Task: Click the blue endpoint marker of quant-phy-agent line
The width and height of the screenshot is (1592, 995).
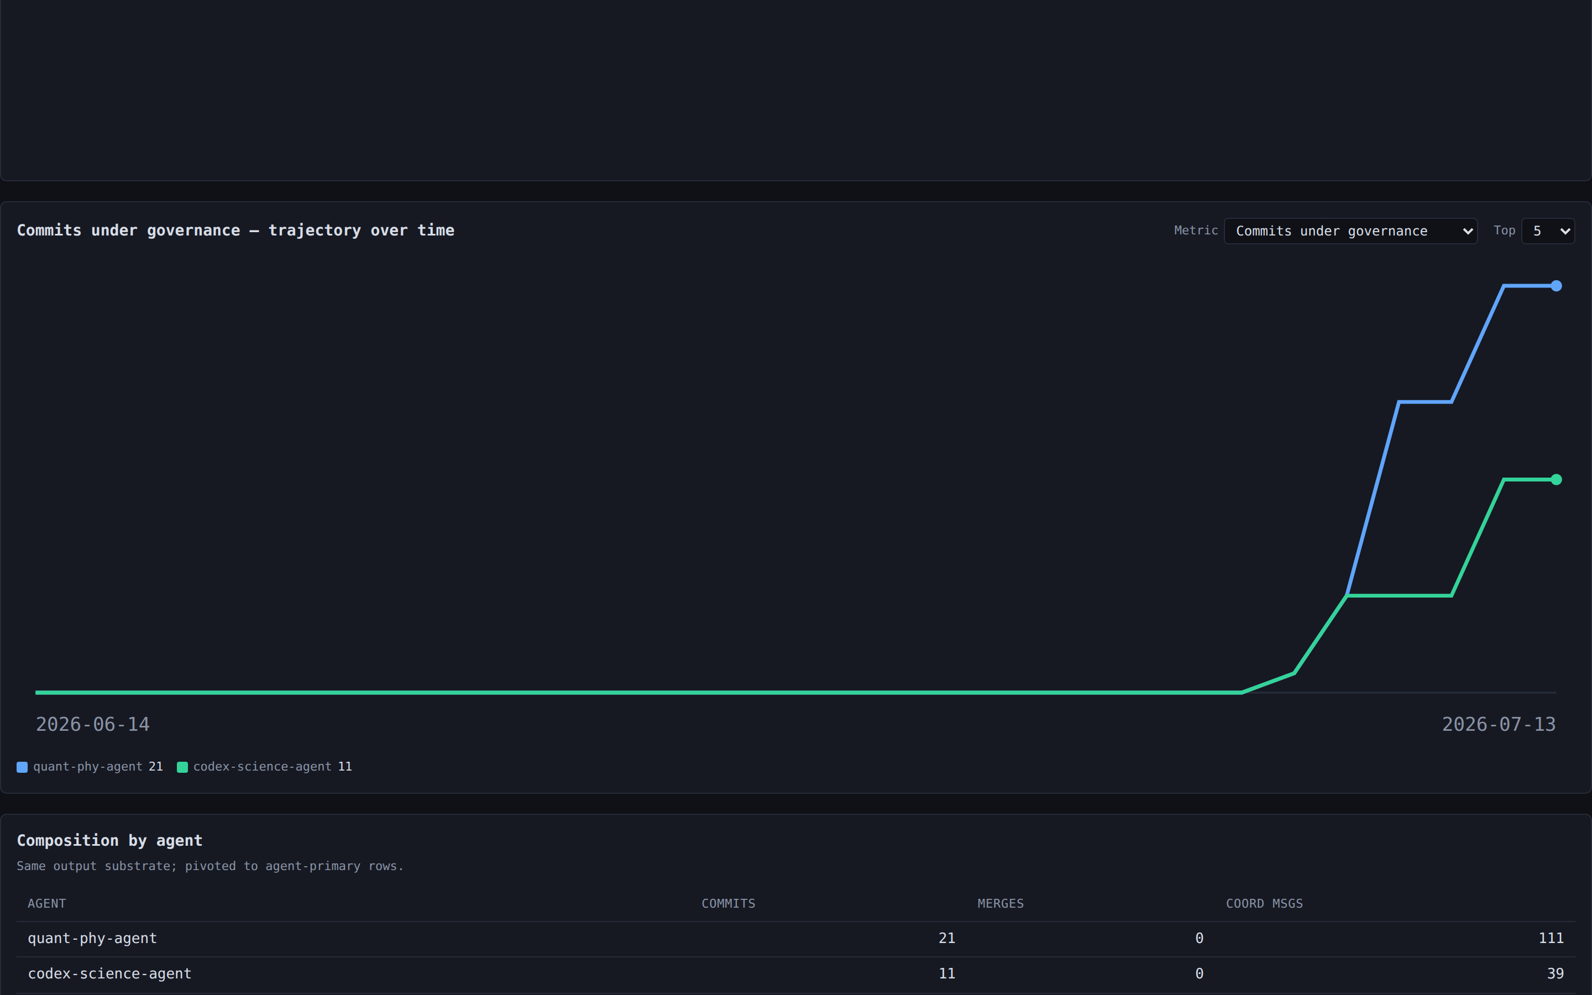Action: [1556, 286]
